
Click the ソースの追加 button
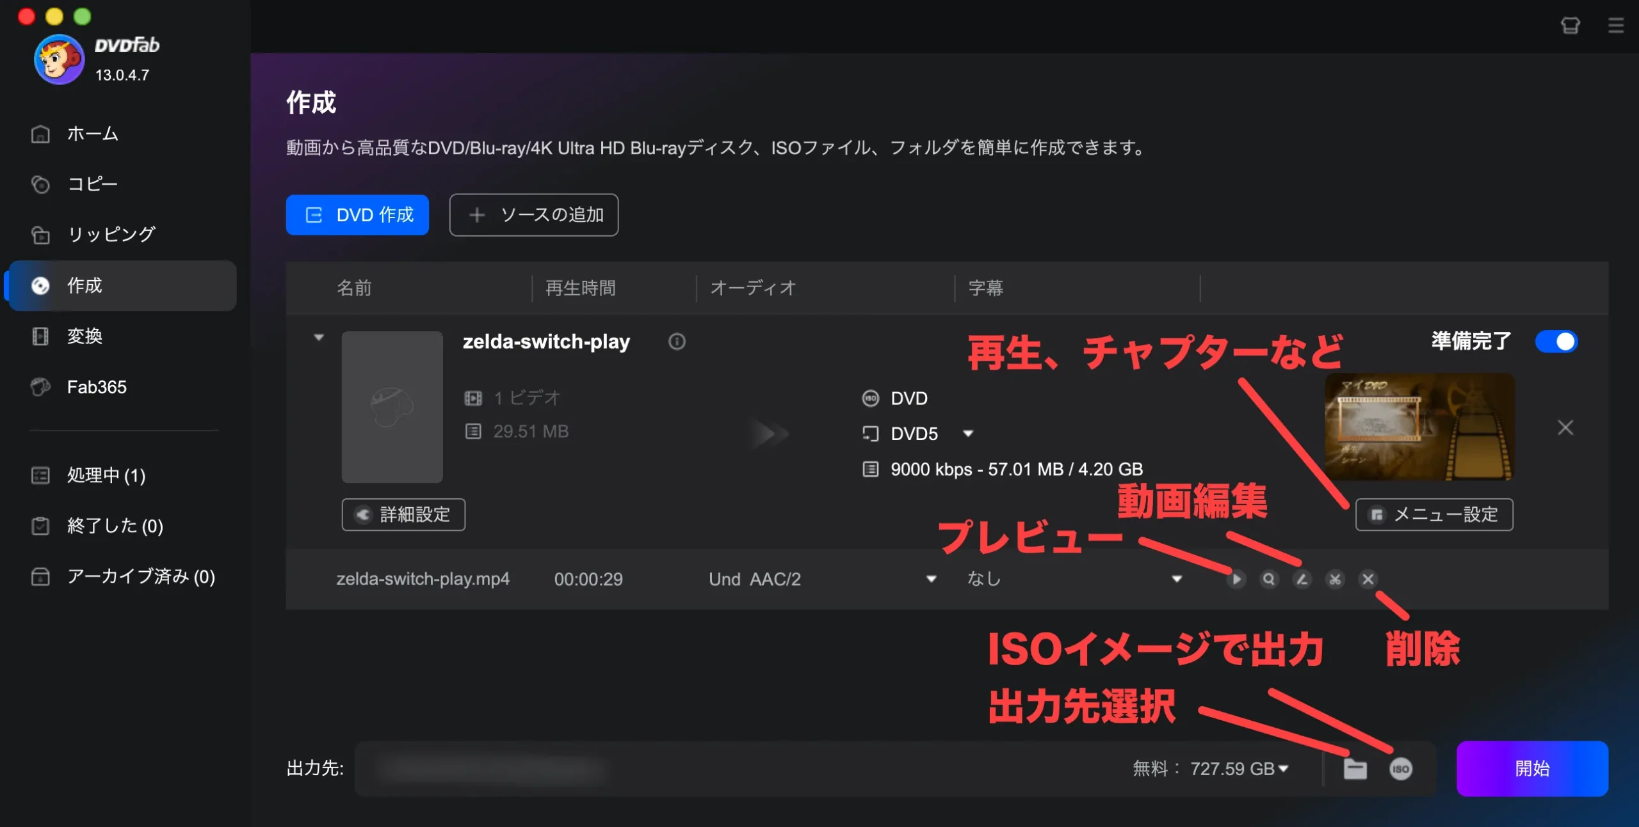[x=533, y=215]
